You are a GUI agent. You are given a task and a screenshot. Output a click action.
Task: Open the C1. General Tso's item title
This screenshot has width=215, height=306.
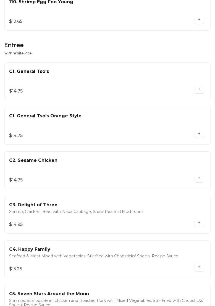click(29, 72)
